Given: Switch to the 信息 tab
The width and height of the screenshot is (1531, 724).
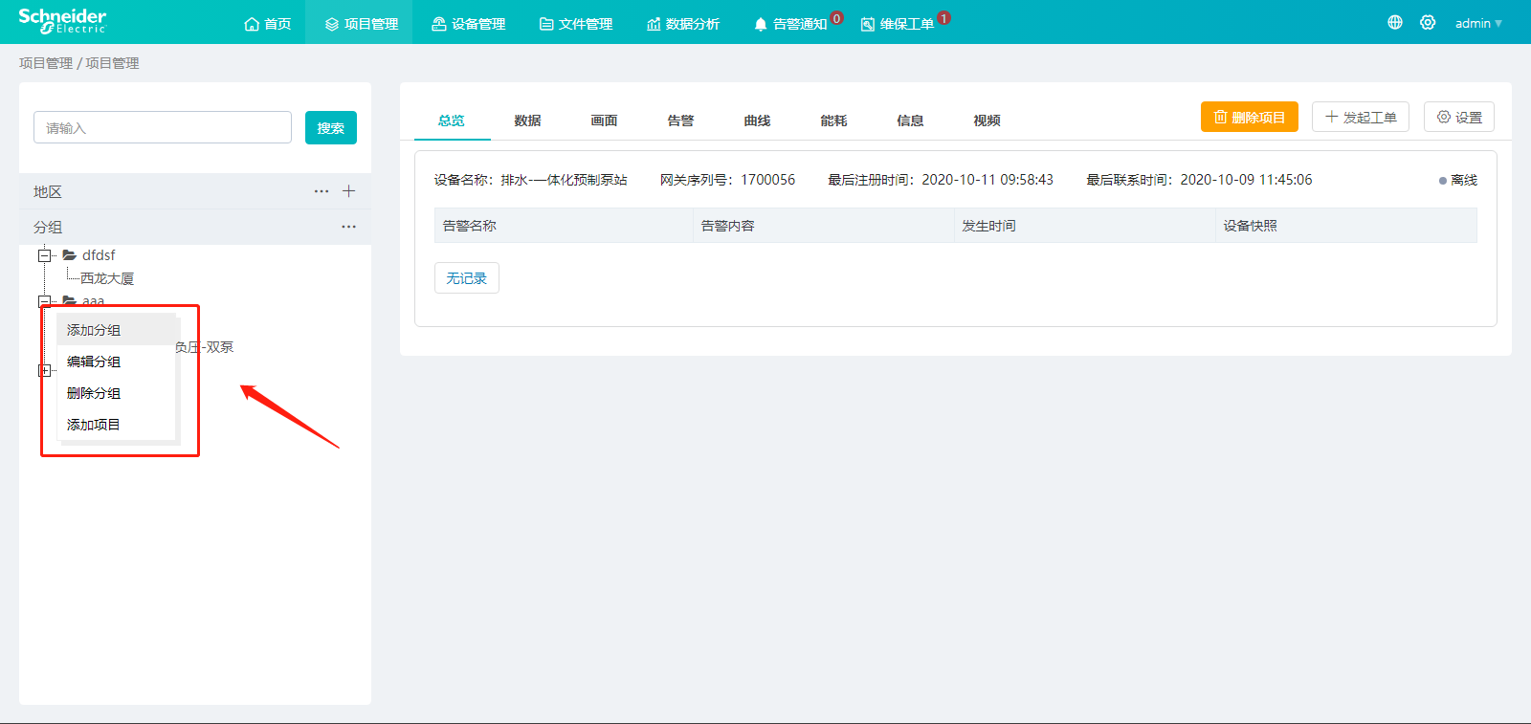Looking at the screenshot, I should click(911, 121).
